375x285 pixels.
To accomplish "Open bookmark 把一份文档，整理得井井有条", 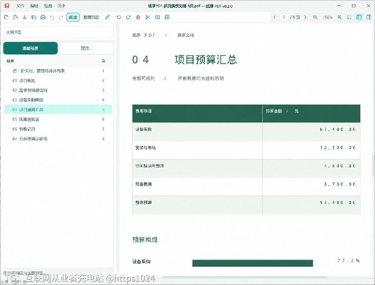I will click(58, 71).
